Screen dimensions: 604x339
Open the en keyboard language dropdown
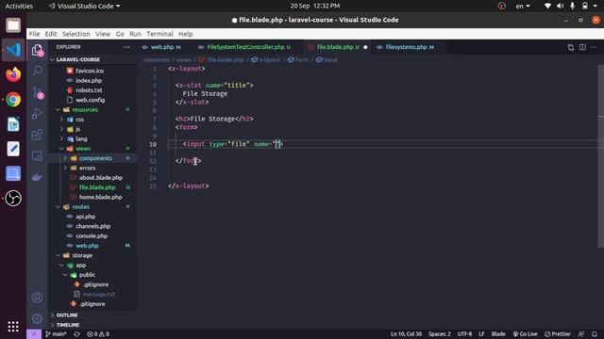point(523,6)
